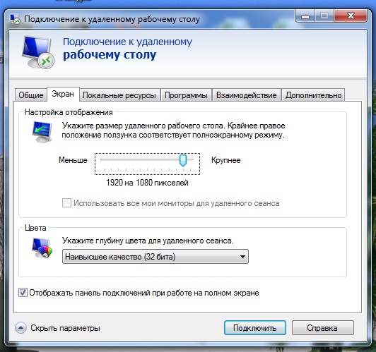This screenshot has height=352, width=376.
Task: Click the large remote desktop monitor icon in header
Action: point(38,52)
